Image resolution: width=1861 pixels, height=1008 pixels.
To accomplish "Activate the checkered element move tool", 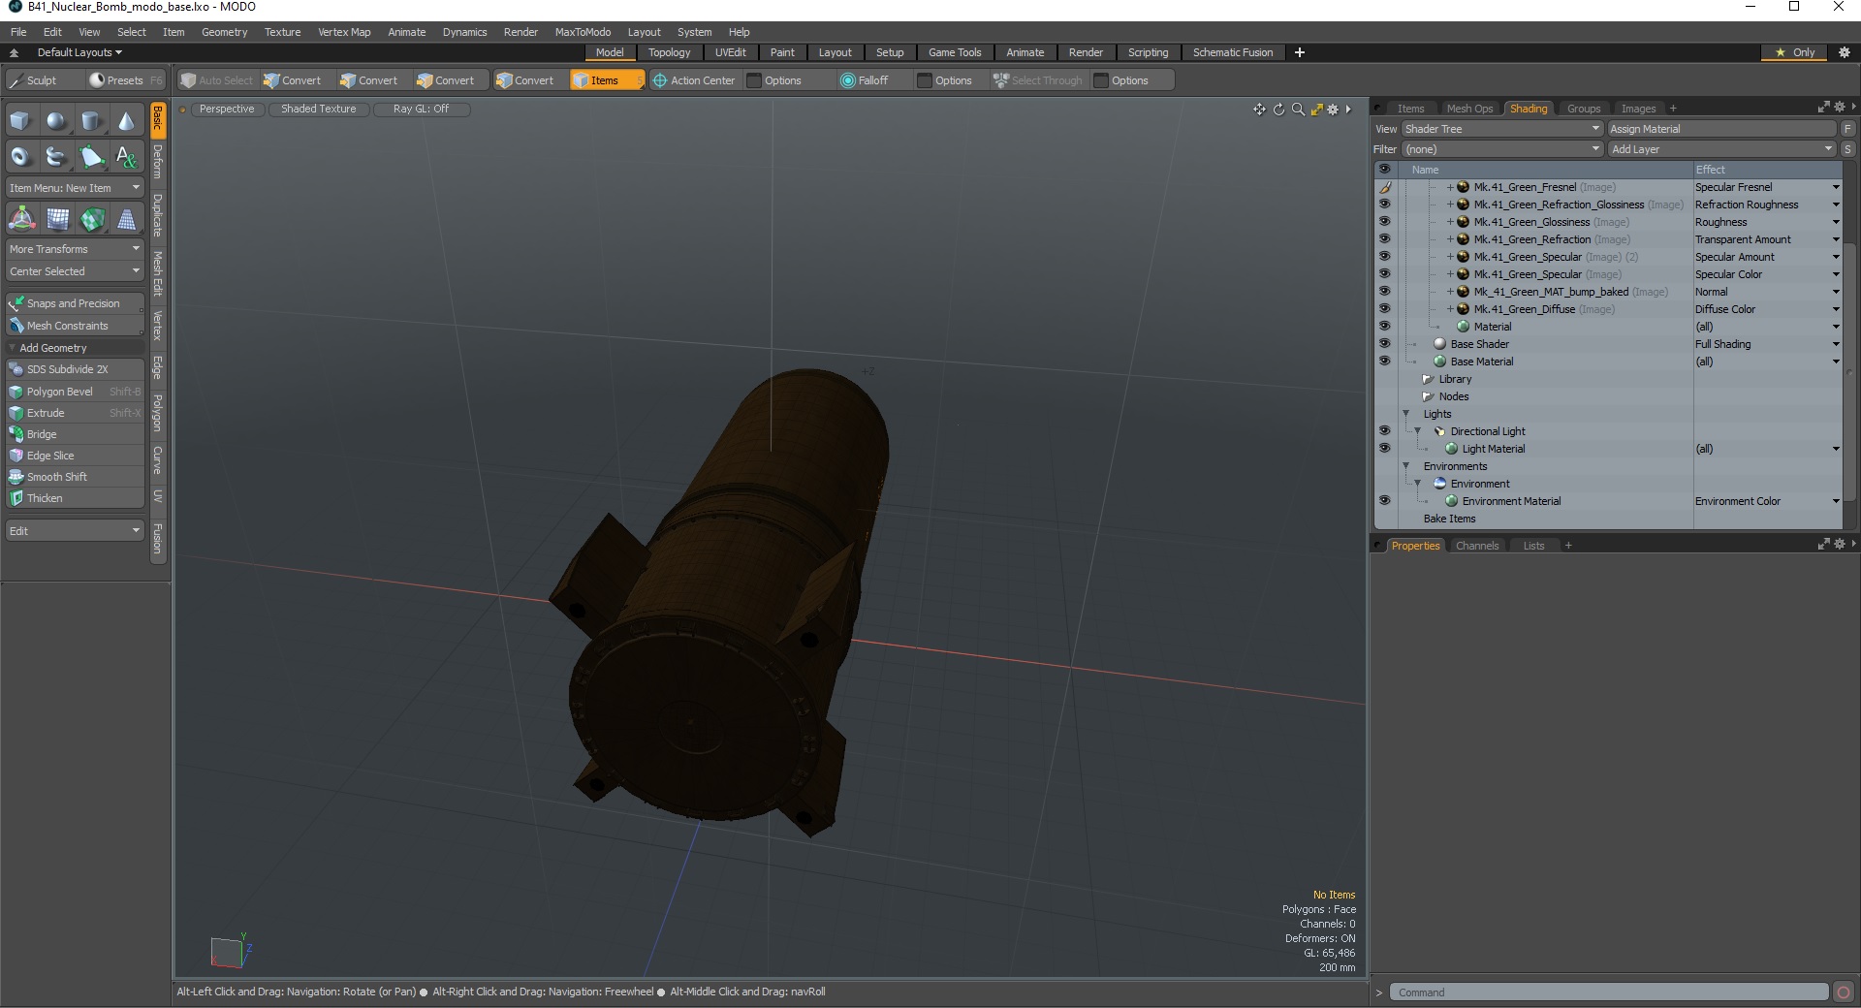I will coord(91,220).
